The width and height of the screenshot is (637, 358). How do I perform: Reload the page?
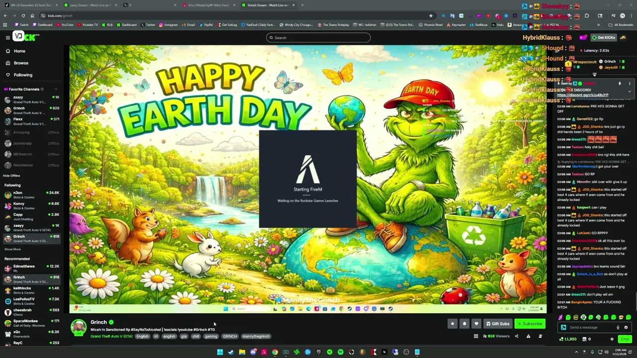[x=22, y=15]
